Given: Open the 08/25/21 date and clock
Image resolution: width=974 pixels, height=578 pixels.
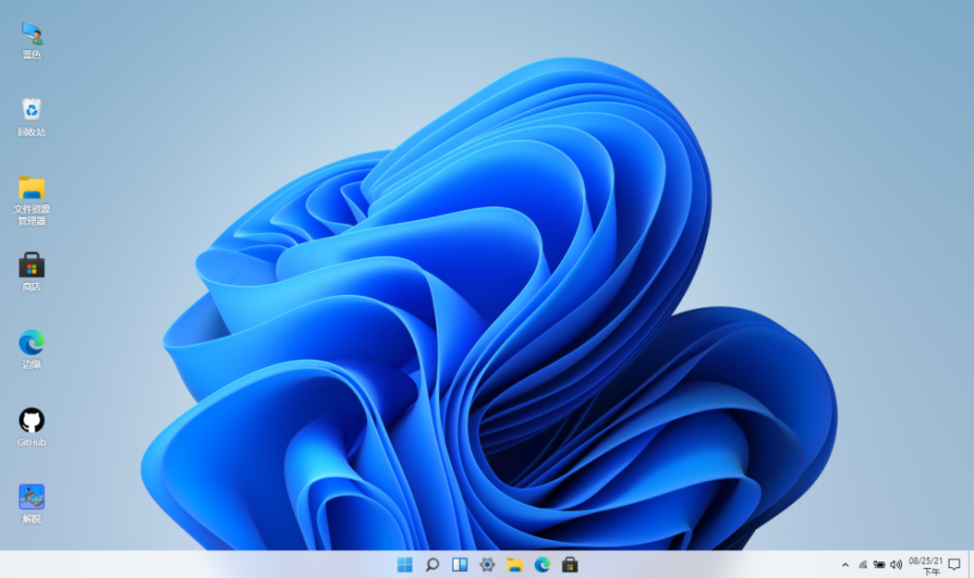Looking at the screenshot, I should (x=925, y=565).
